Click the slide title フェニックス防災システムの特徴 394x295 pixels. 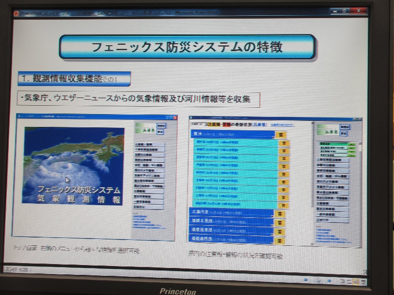click(187, 47)
